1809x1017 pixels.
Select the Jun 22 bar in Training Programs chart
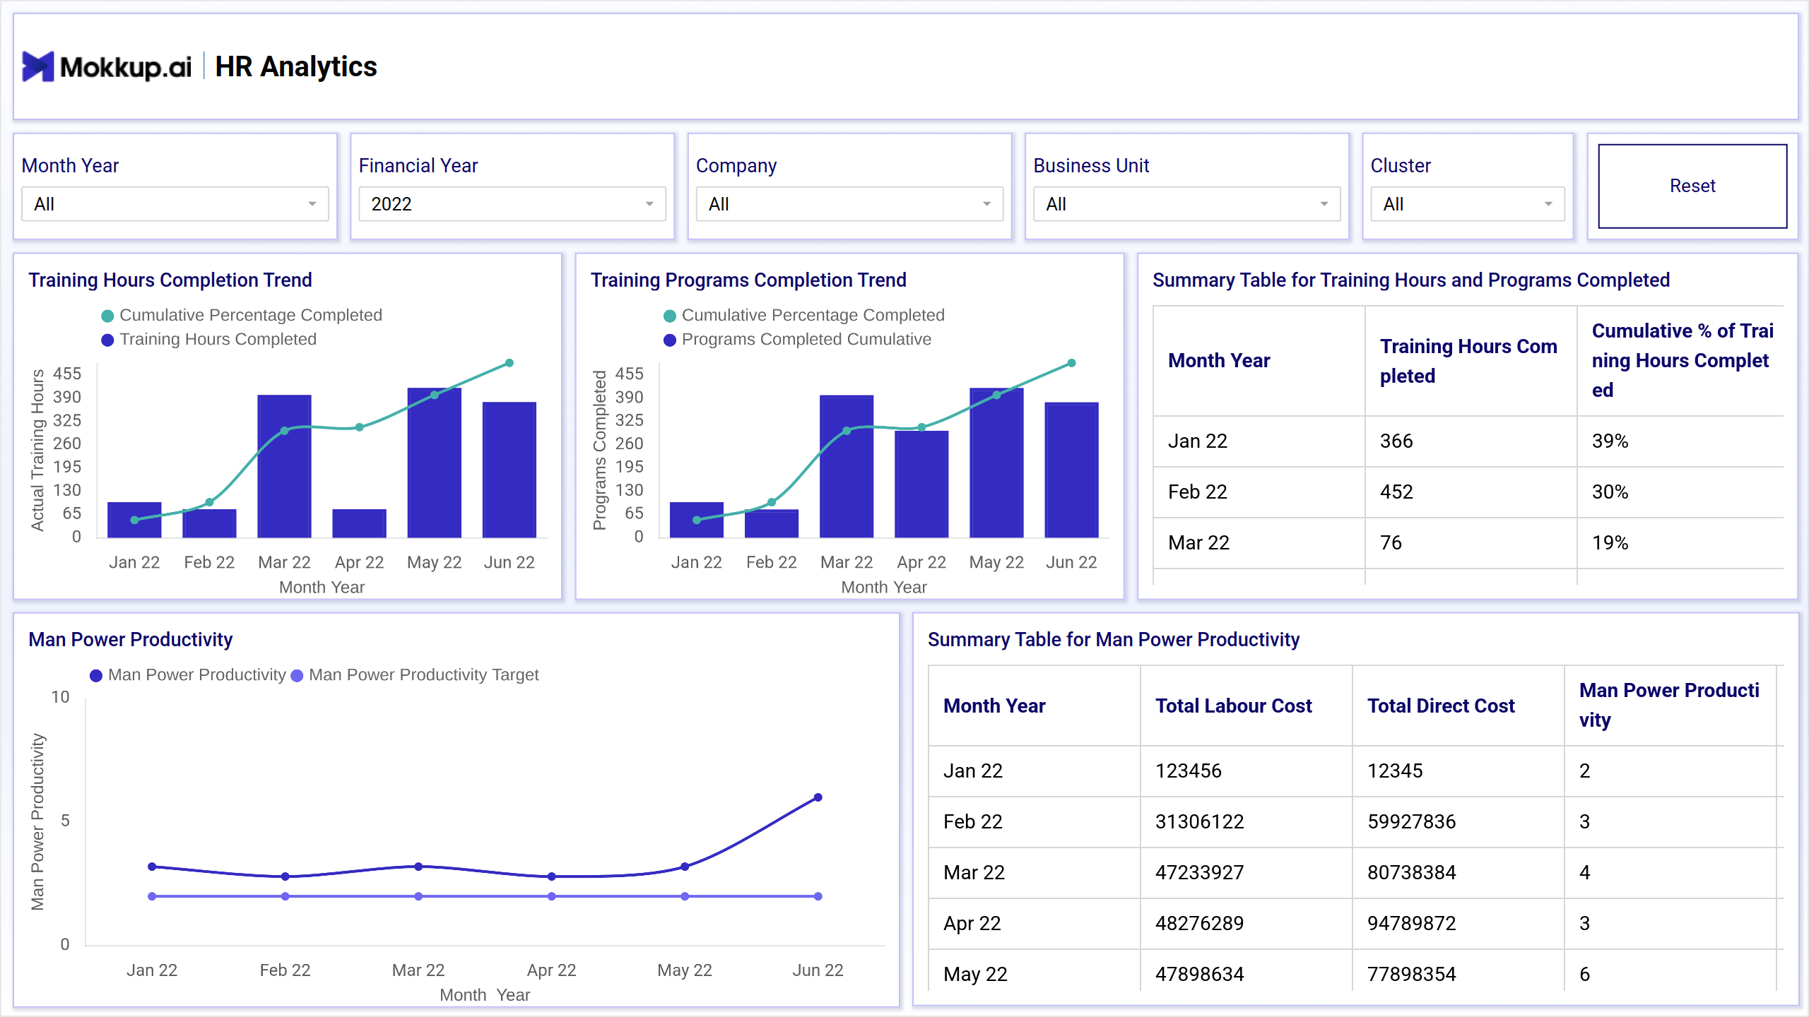tap(1071, 470)
